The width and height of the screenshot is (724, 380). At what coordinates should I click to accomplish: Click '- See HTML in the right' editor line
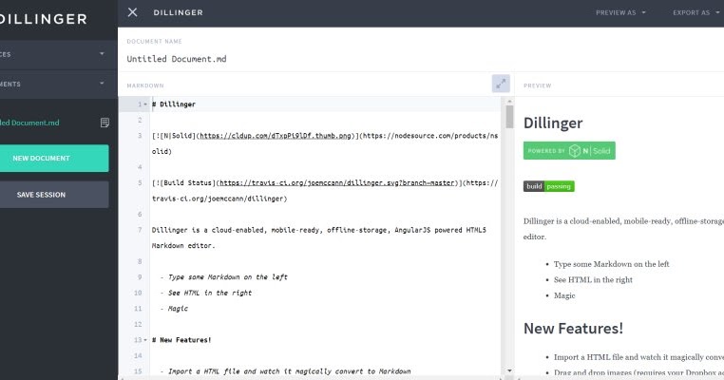(x=206, y=293)
